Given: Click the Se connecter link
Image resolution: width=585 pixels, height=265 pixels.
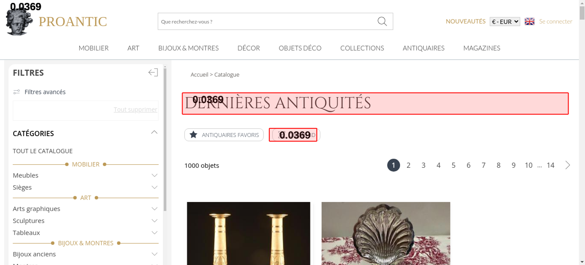Looking at the screenshot, I should point(555,21).
